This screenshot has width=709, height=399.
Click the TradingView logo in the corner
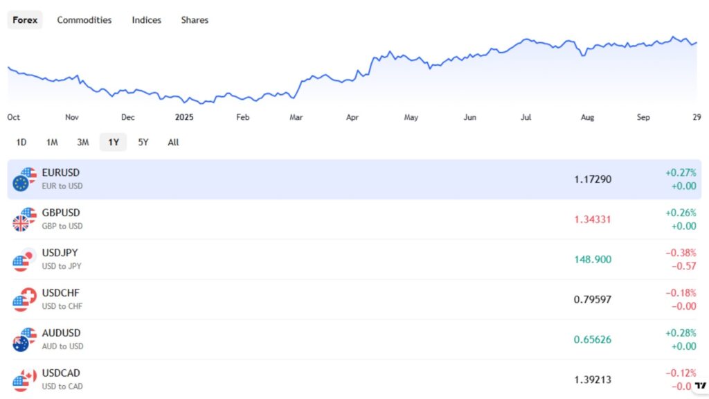700,386
